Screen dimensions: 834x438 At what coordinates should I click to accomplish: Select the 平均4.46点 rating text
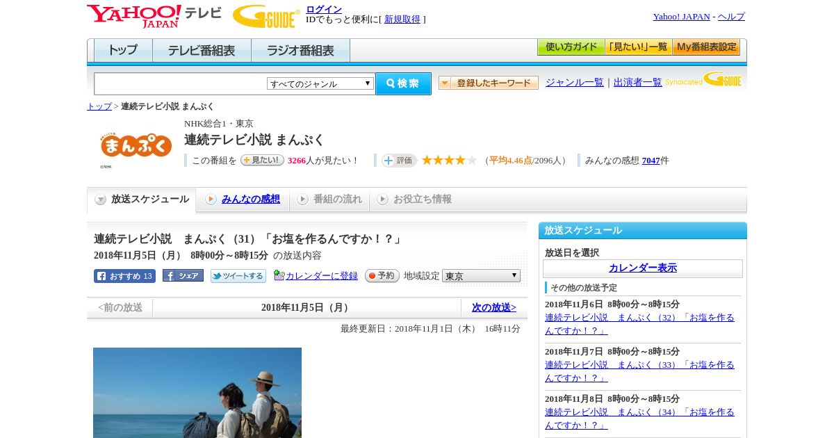tap(510, 161)
